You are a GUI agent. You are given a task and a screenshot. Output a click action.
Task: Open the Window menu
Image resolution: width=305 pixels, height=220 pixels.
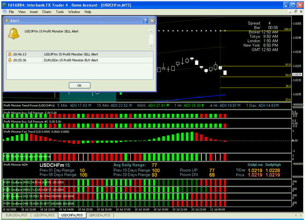[74, 12]
